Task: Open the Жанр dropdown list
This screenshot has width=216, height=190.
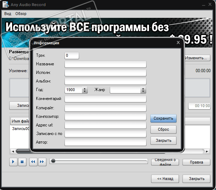Action: (143, 90)
